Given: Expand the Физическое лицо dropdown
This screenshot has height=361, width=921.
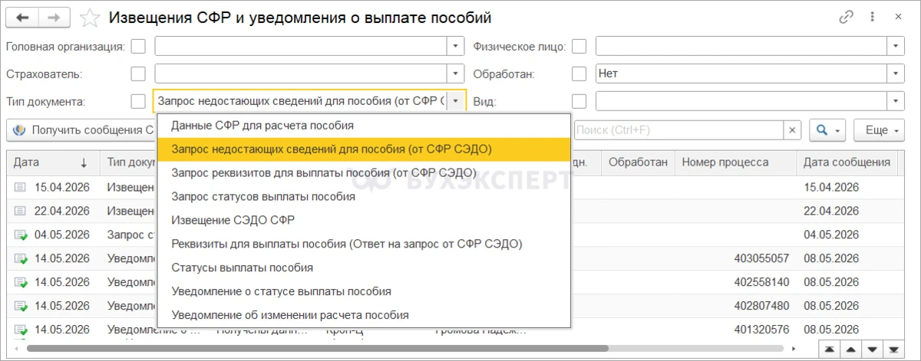Looking at the screenshot, I should 896,47.
